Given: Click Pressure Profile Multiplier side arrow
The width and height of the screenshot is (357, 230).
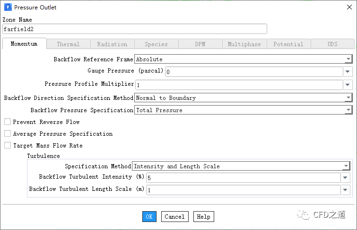Looking at the screenshot, I should coord(348,85).
